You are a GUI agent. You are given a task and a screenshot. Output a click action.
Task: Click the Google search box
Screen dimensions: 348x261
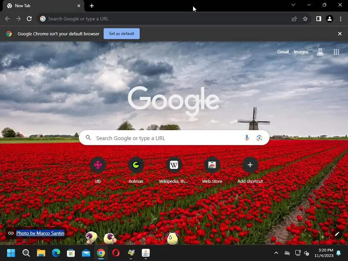(x=174, y=138)
